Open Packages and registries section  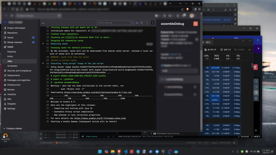(17, 80)
